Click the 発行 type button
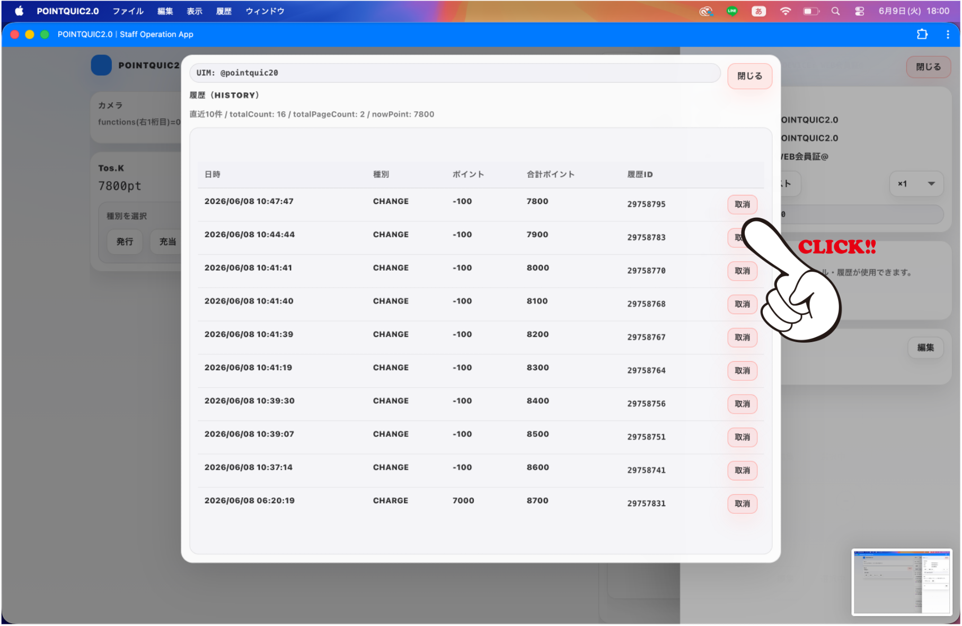Image resolution: width=962 pixels, height=626 pixels. click(x=125, y=242)
